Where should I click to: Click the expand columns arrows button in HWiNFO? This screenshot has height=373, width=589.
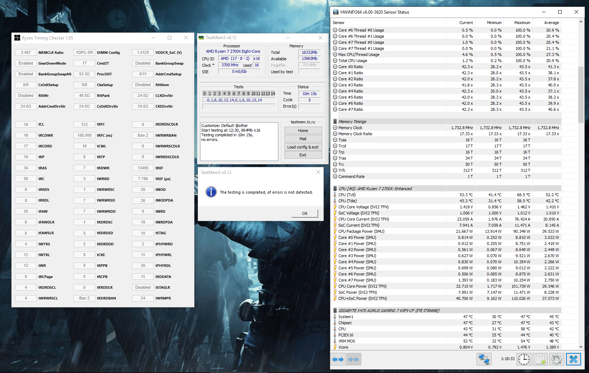(x=338, y=359)
